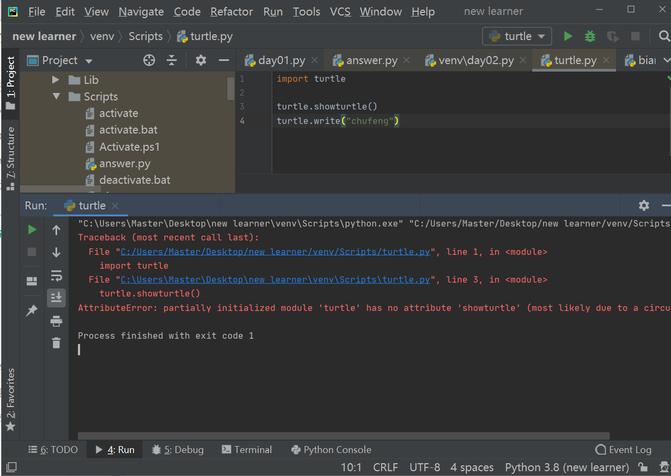The width and height of the screenshot is (671, 476).
Task: Select Activate.ps1 in project tree
Action: (x=129, y=146)
